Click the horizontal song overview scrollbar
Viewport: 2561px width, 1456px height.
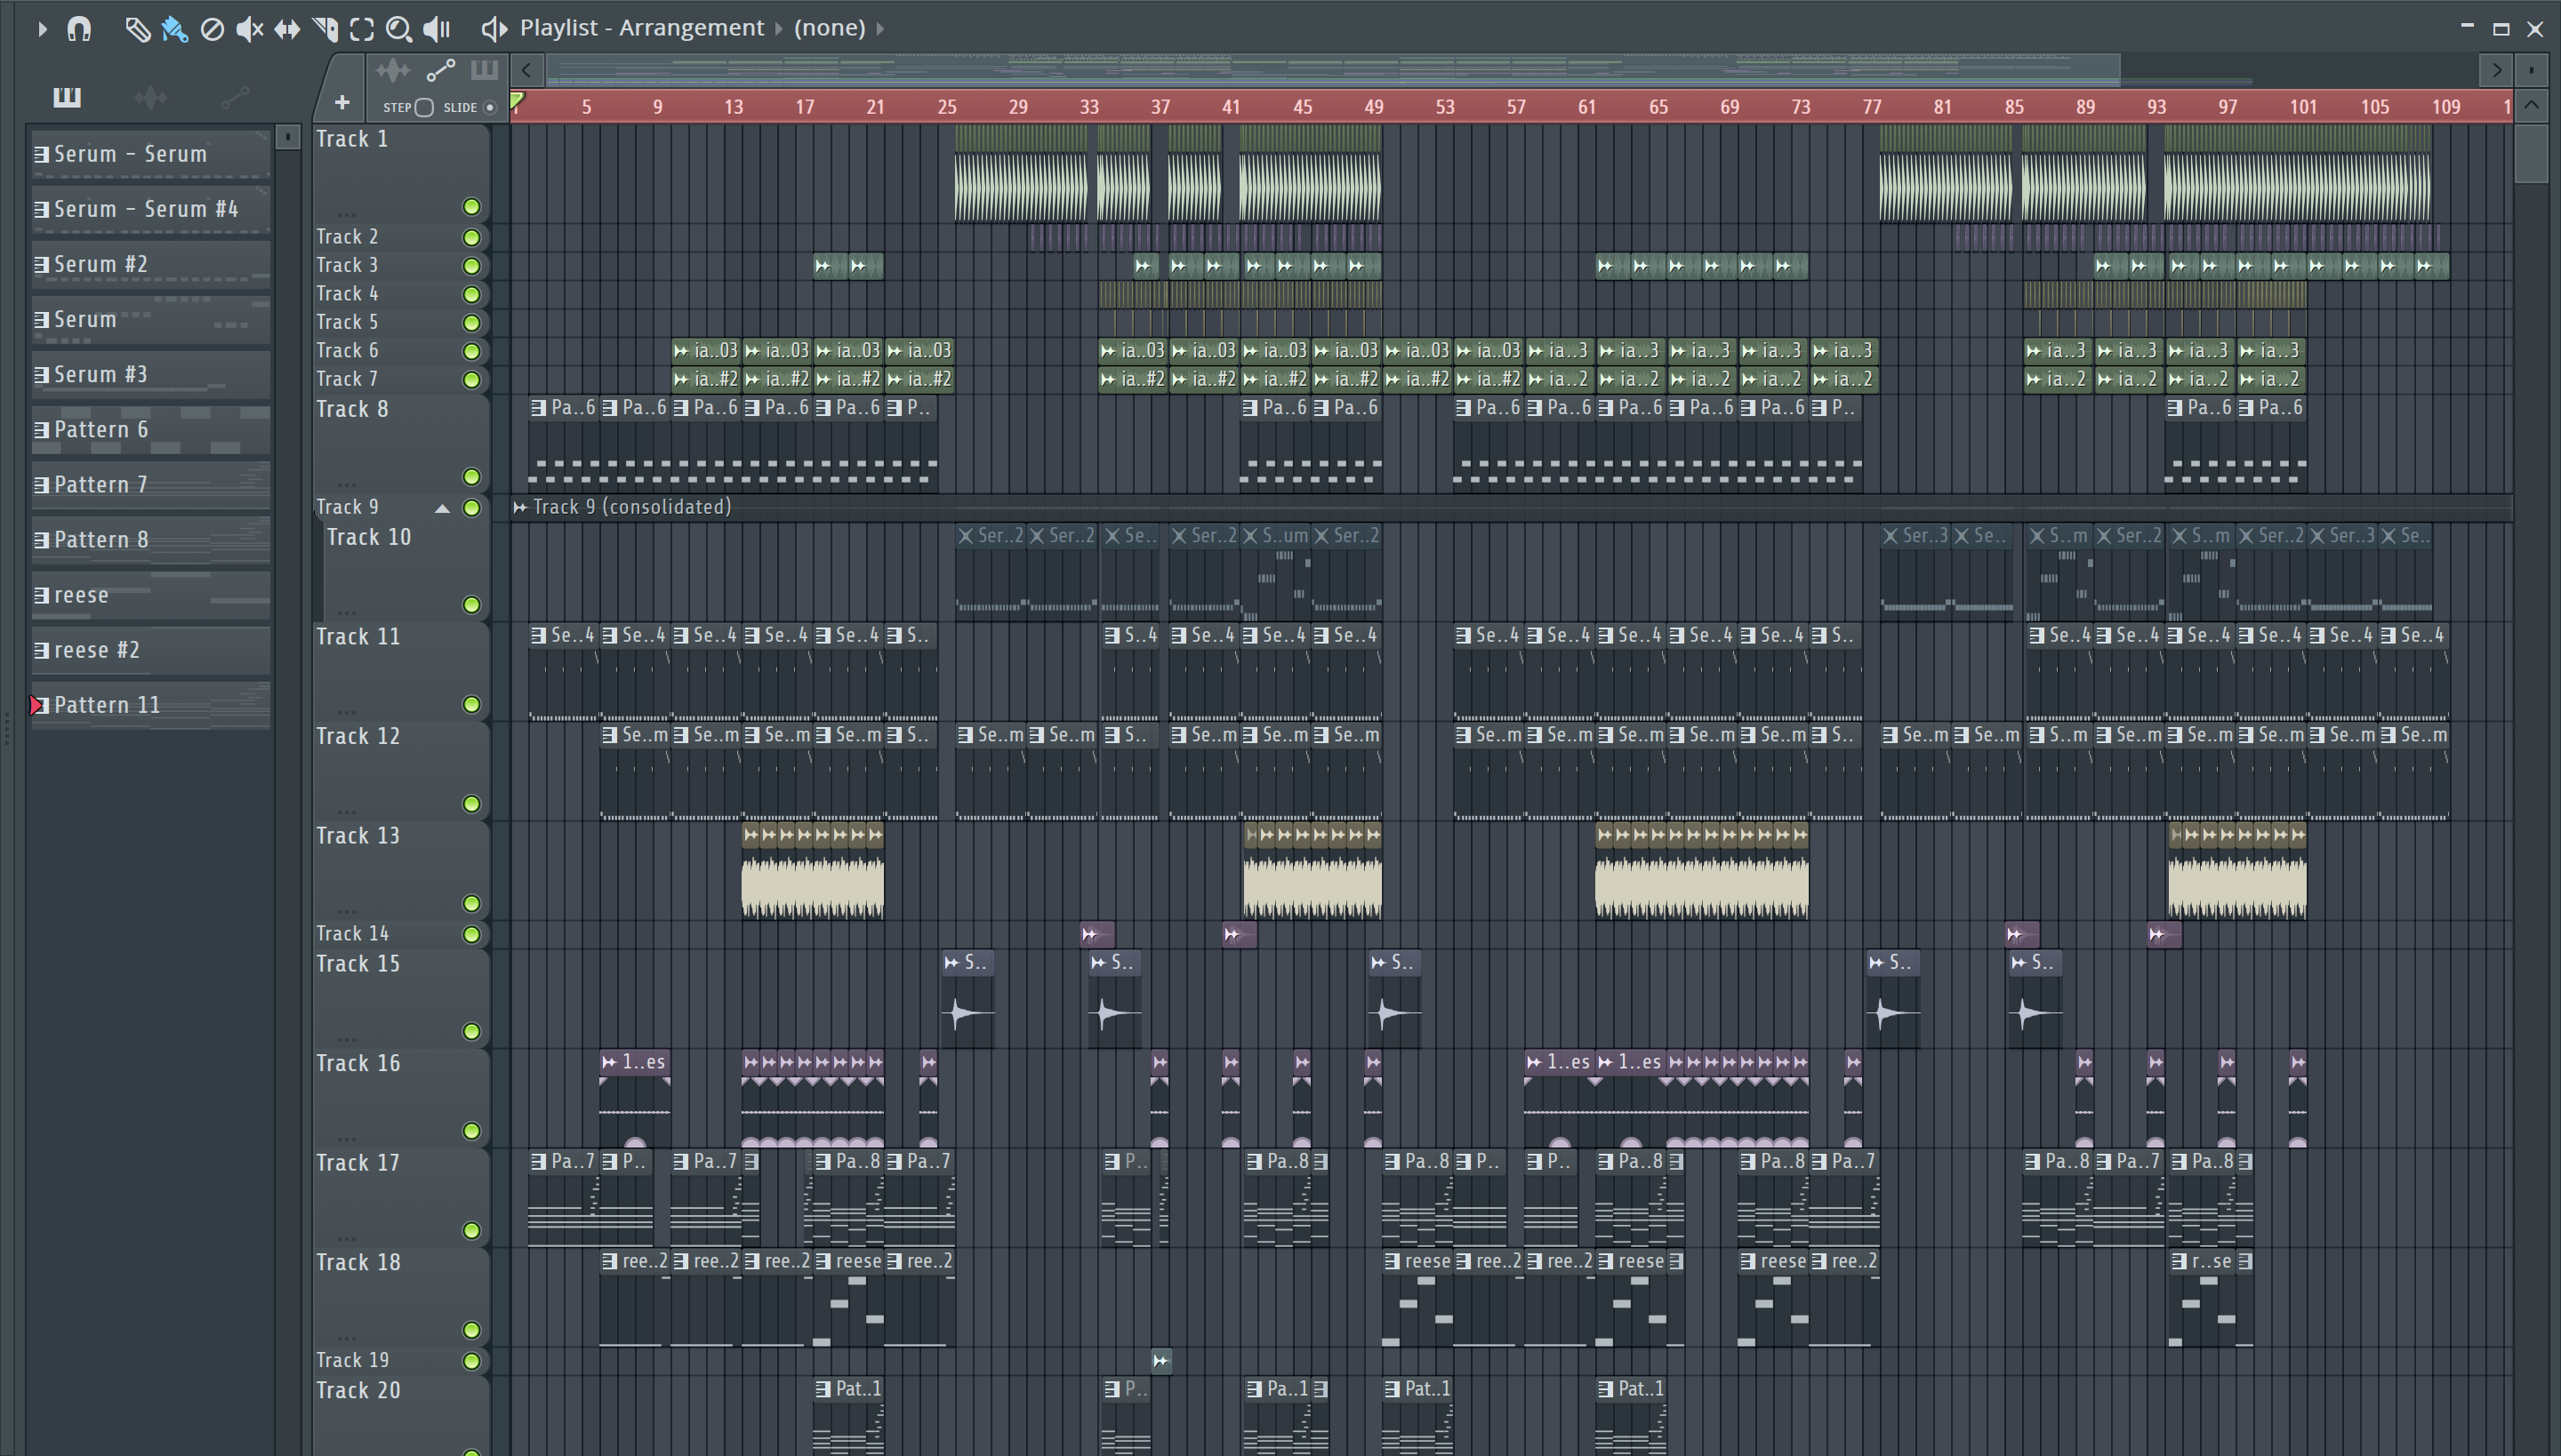1332,70
